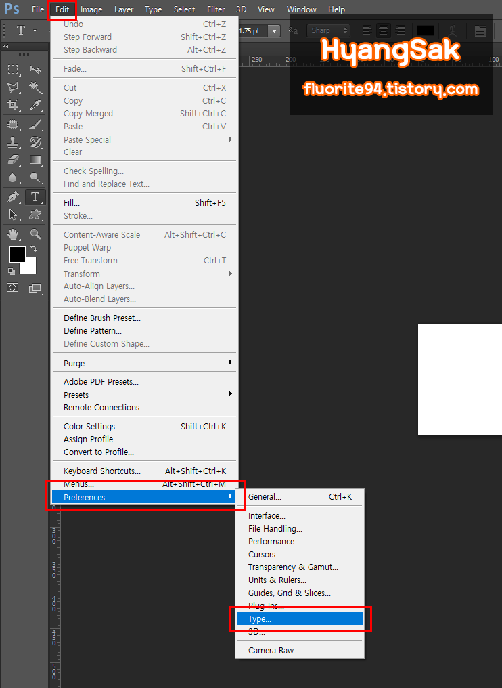
Task: Select the Hand tool
Action: [13, 234]
